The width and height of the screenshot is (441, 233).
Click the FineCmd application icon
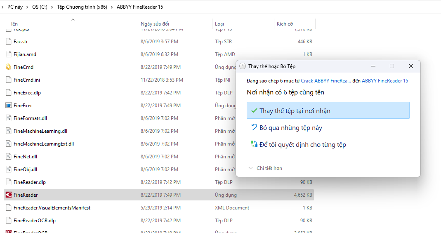point(8,67)
